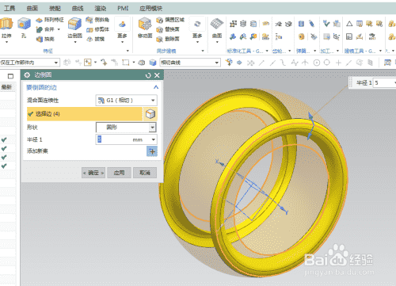Toggle the arc center snap point
This screenshot has height=286, width=396.
[317, 63]
